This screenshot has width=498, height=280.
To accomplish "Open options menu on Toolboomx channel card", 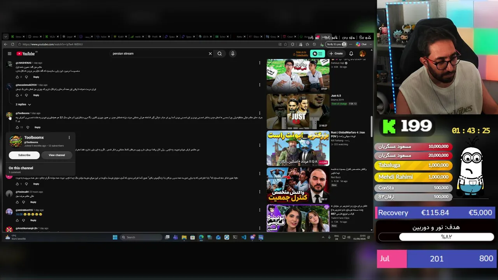I will [69, 137].
